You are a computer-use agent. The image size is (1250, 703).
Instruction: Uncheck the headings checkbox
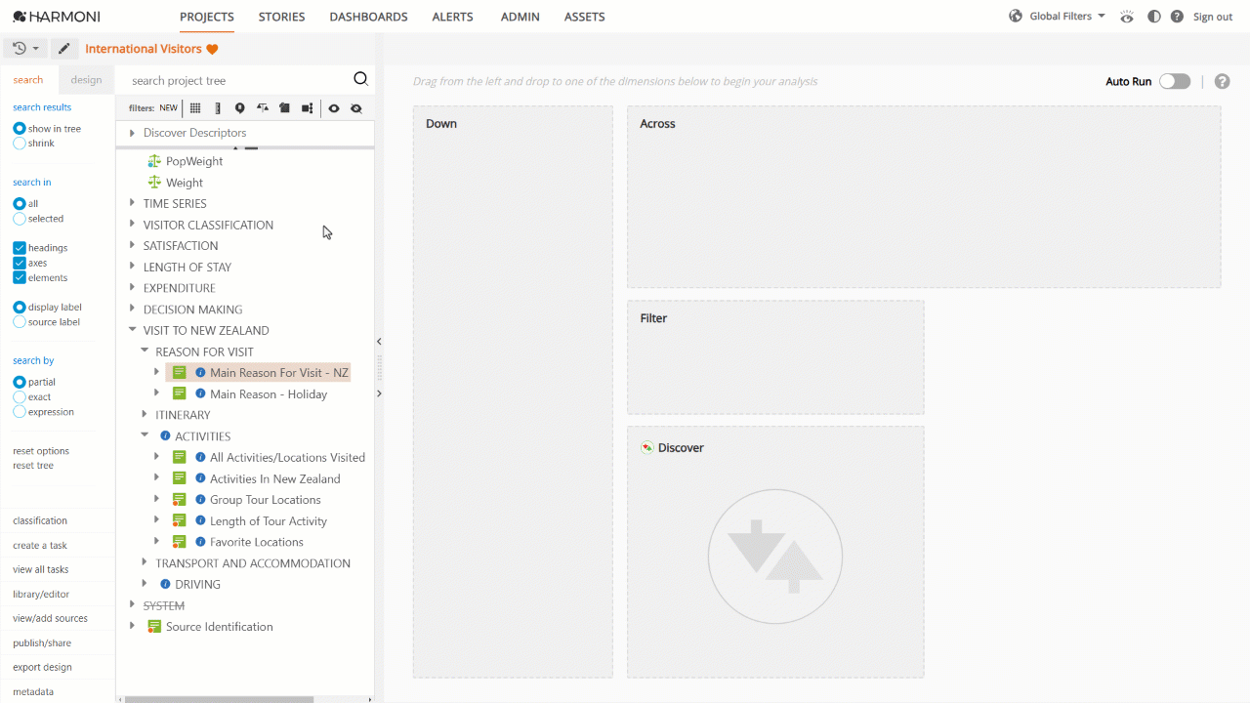point(20,248)
